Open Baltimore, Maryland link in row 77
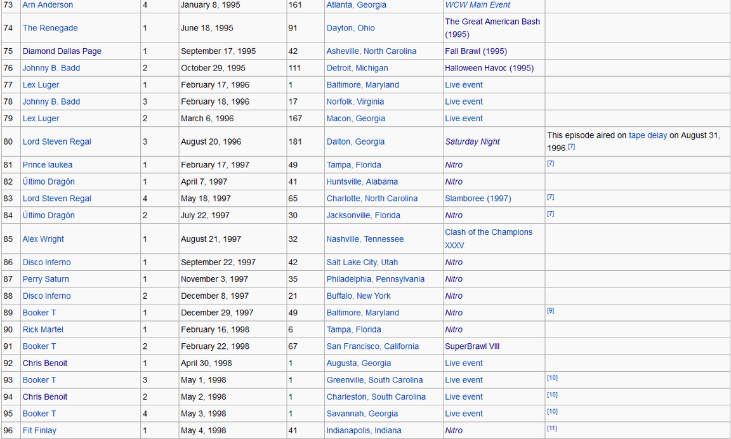731x439 pixels. [363, 85]
